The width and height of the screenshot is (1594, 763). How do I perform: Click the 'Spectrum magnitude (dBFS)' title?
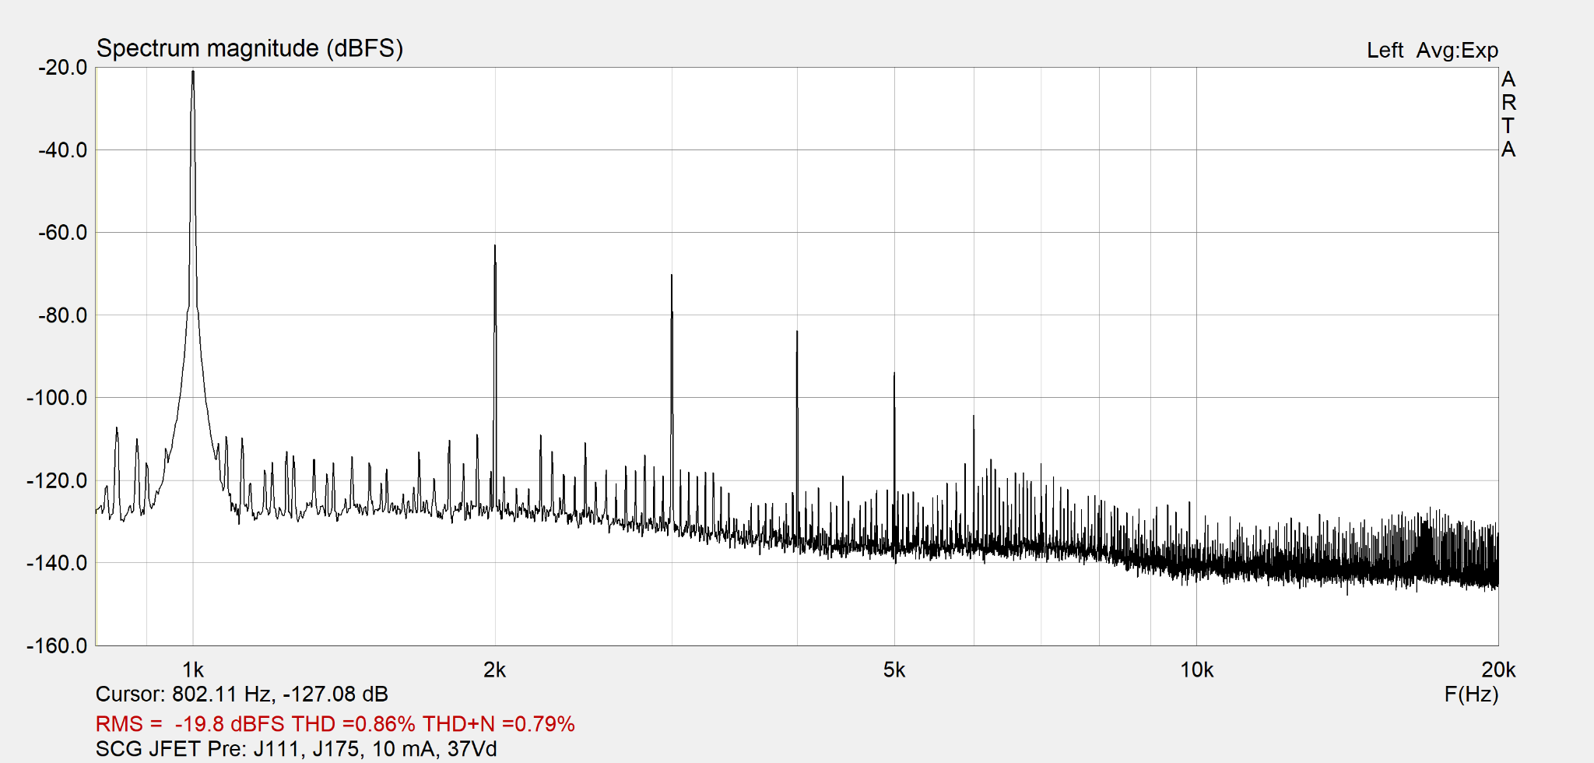click(x=249, y=48)
